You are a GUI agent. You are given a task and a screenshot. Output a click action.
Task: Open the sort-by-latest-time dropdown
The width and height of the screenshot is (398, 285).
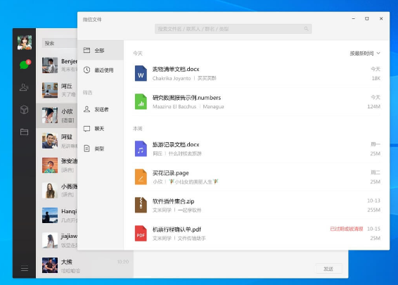365,53
